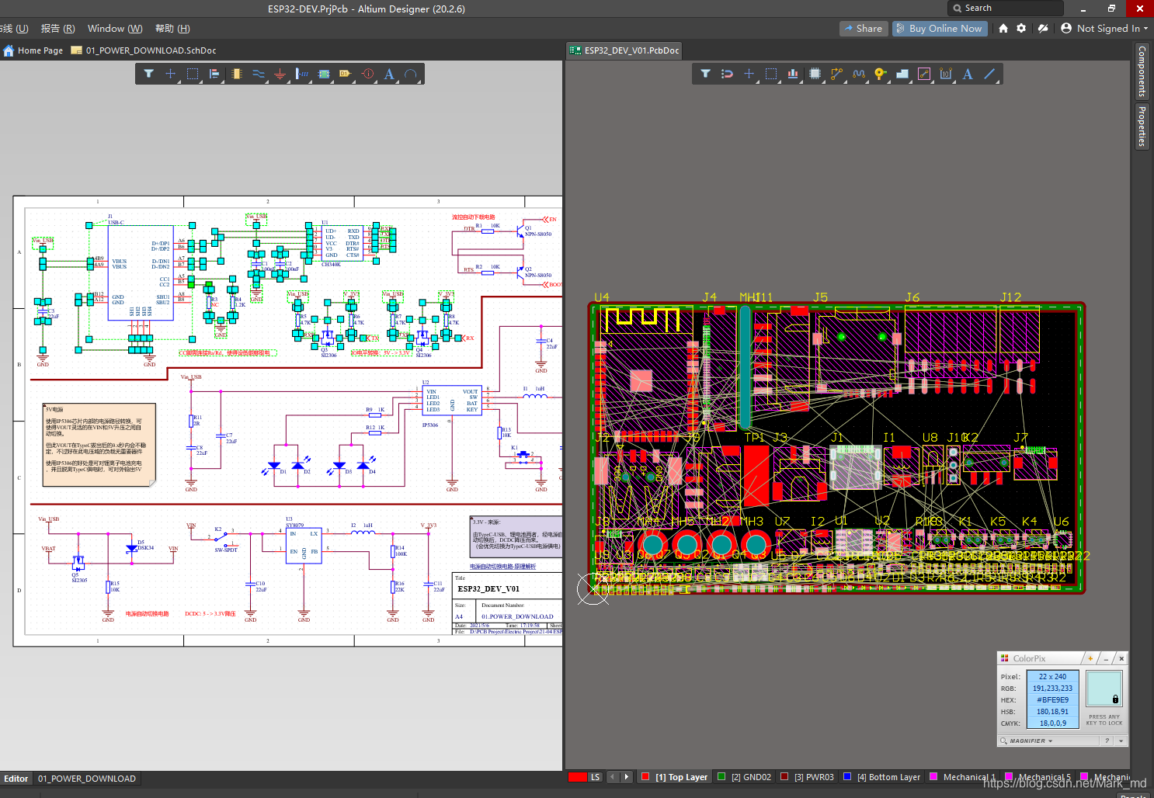Place a part using the schematic component icon
Screen dimensions: 1154x798
[236, 74]
